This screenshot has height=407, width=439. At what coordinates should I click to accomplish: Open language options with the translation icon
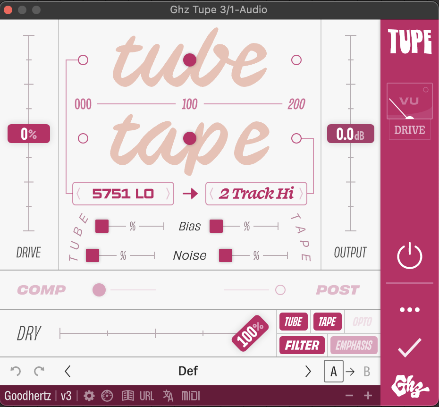point(168,396)
